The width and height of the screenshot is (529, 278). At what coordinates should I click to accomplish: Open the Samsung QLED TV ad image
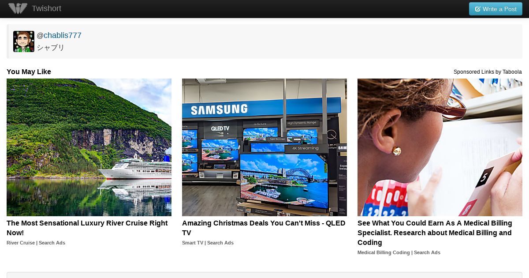[x=264, y=147]
